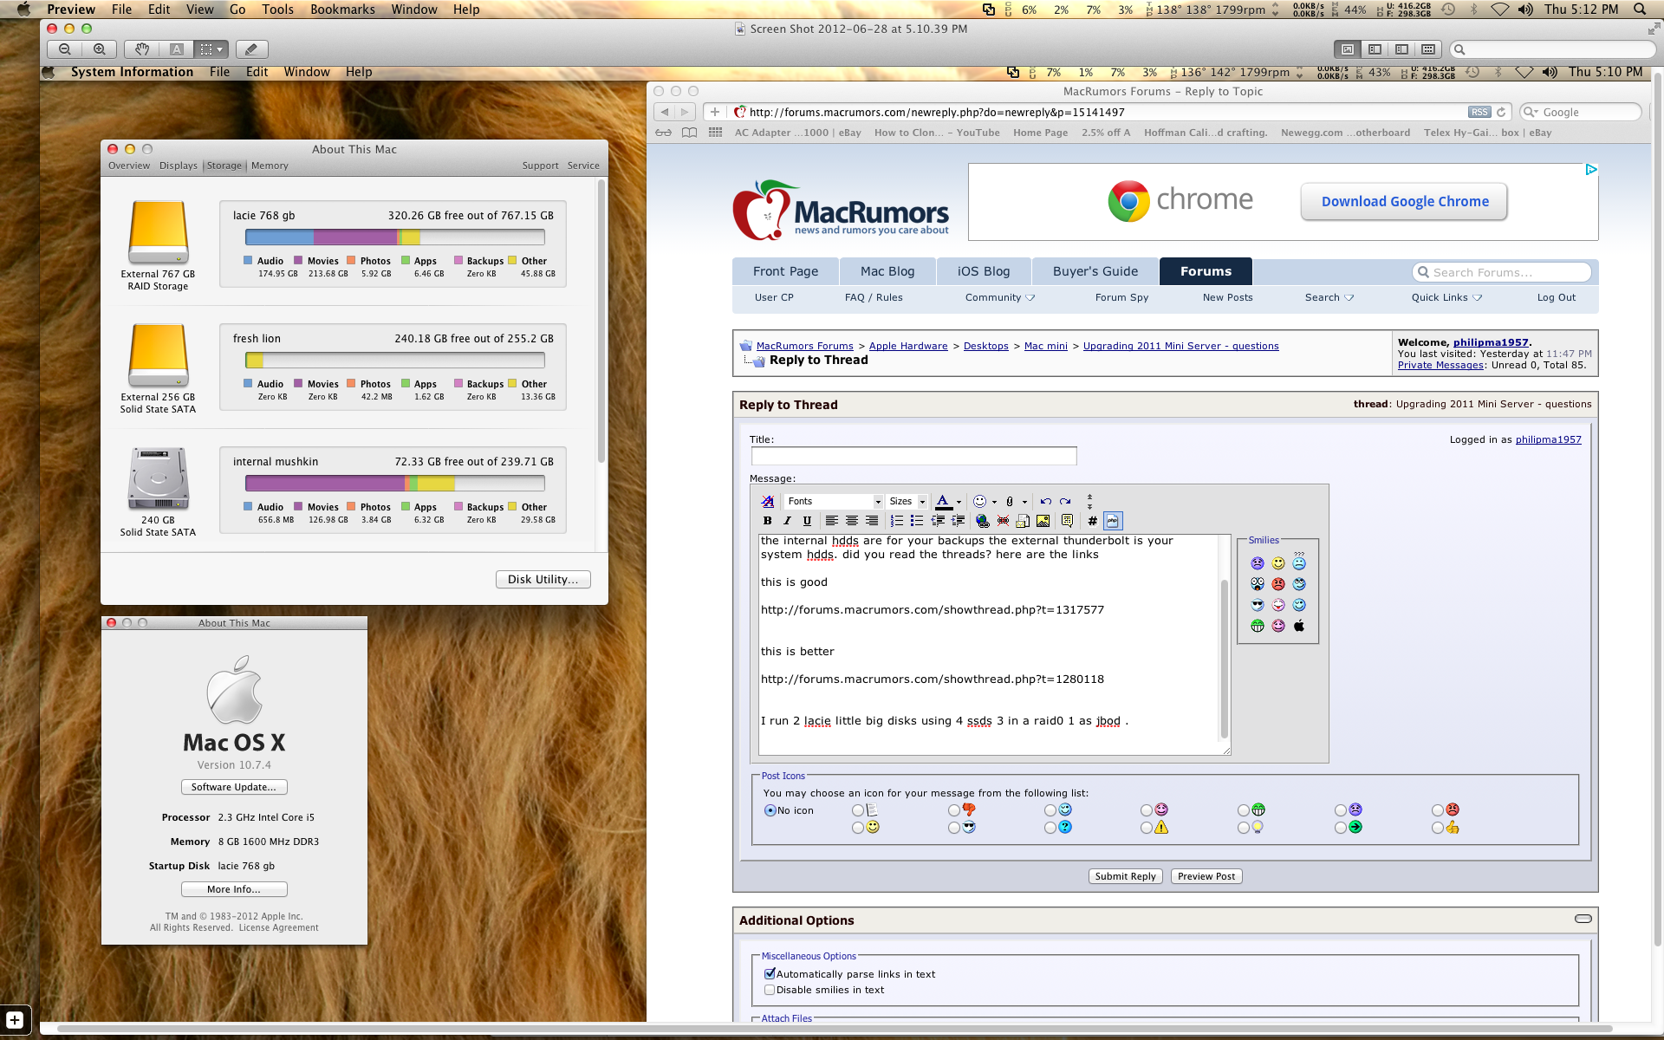Click the internal mushkin storage usage bar
The image size is (1664, 1040).
395,483
